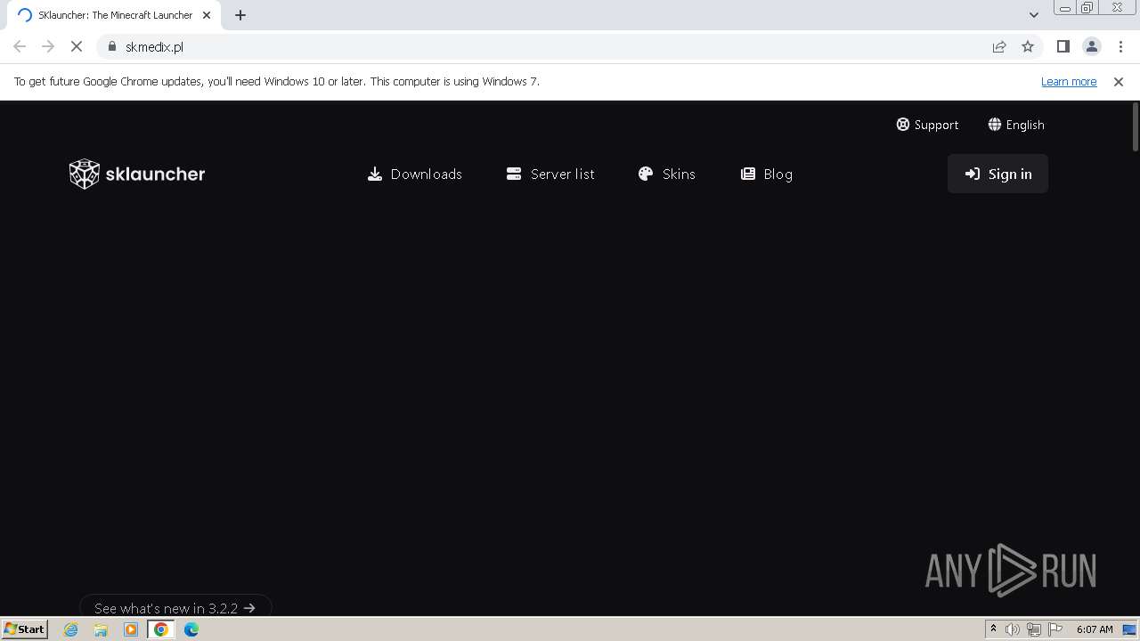Open the Support link
1140x641 pixels.
tap(927, 125)
